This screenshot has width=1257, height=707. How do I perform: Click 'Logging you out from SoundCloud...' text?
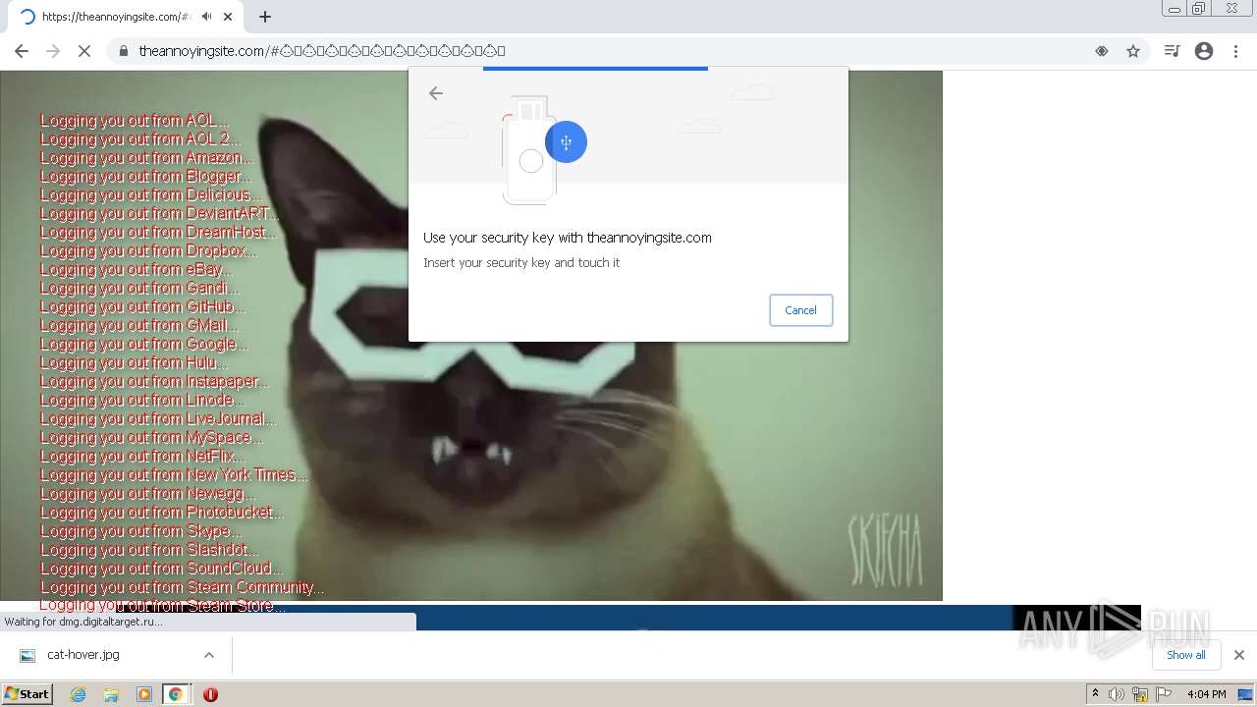[161, 568]
